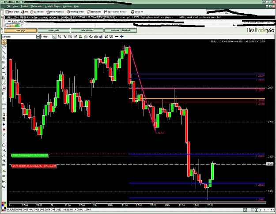Open the Working Orders window
276x214 pixels.
[x=76, y=12]
